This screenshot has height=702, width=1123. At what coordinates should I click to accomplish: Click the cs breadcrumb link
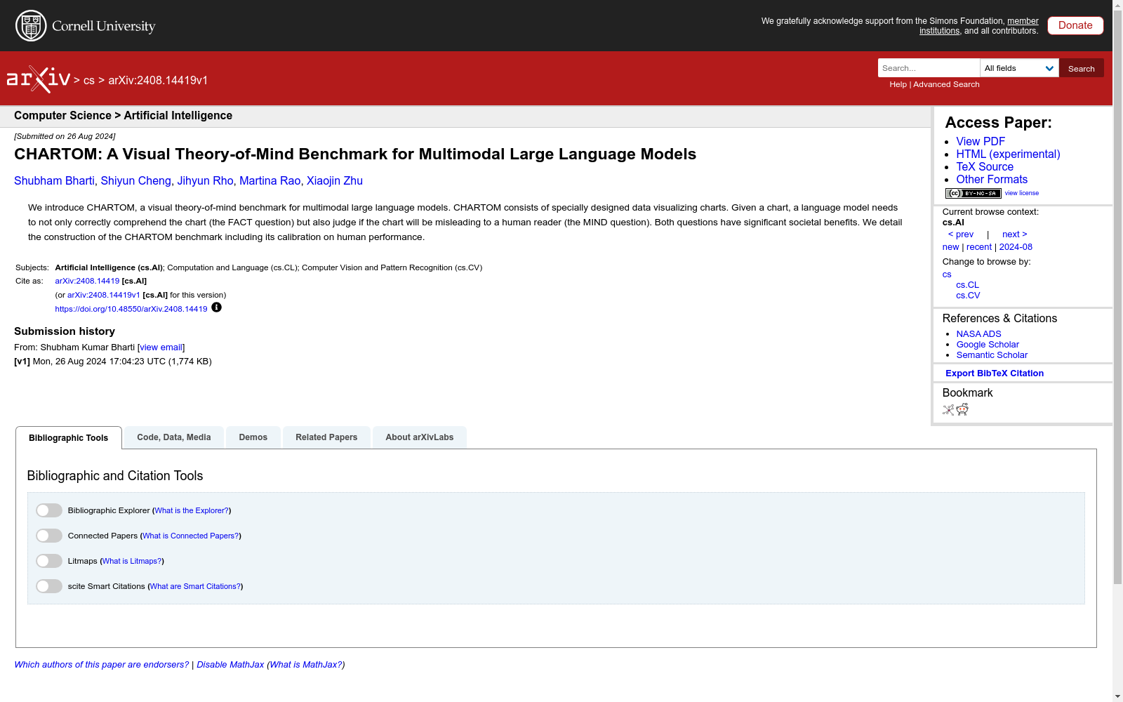coord(89,81)
